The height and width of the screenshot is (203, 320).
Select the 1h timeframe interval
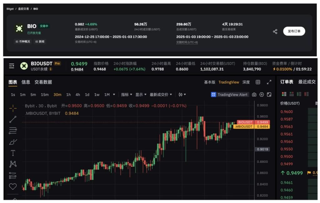[x=68, y=94]
